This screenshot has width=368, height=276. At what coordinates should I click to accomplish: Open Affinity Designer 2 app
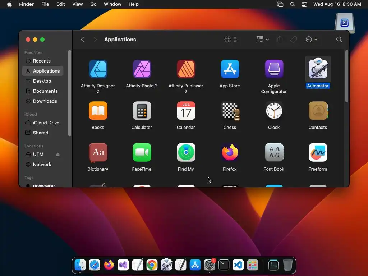point(98,69)
